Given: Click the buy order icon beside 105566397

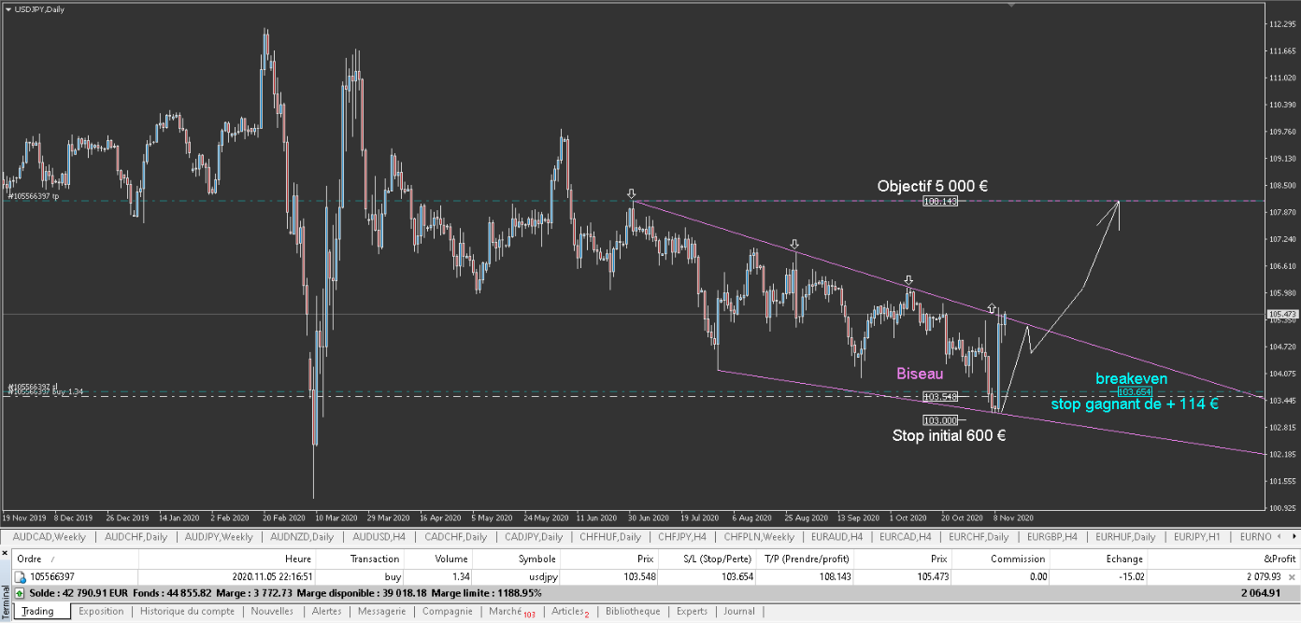Looking at the screenshot, I should coord(20,577).
